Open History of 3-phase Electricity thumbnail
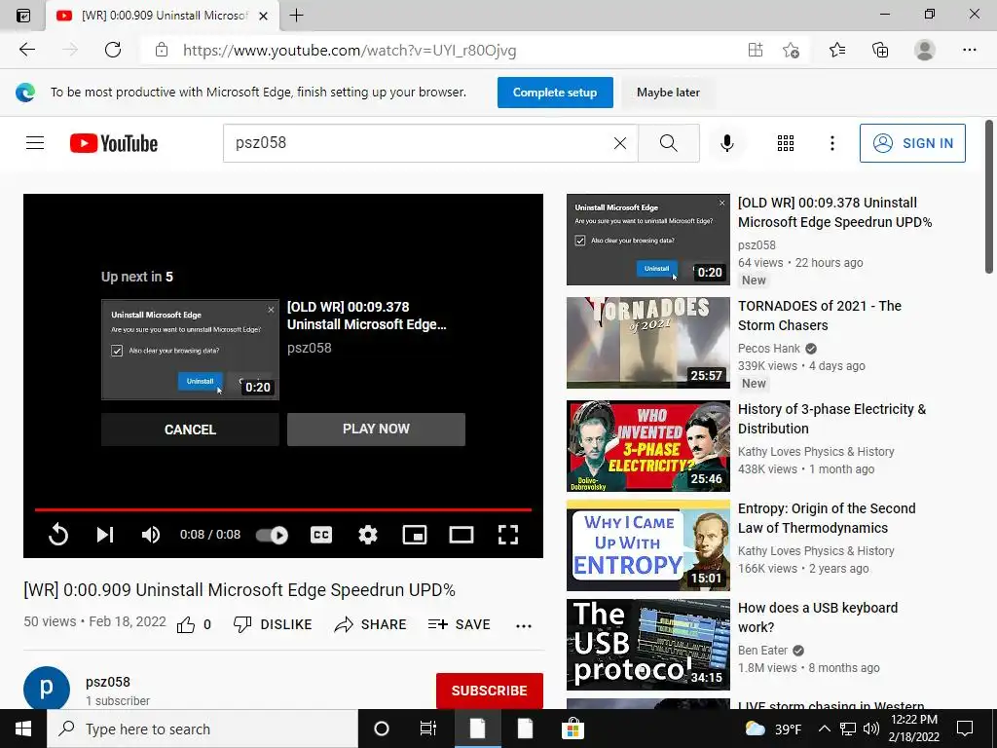The image size is (997, 748). (647, 446)
